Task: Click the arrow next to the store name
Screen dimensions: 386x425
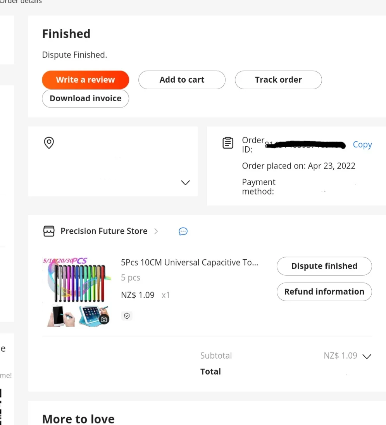Action: coord(156,231)
